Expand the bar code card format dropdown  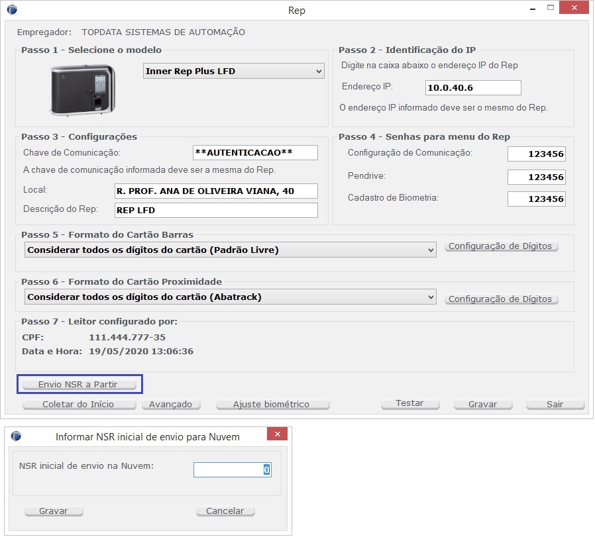[x=231, y=250]
